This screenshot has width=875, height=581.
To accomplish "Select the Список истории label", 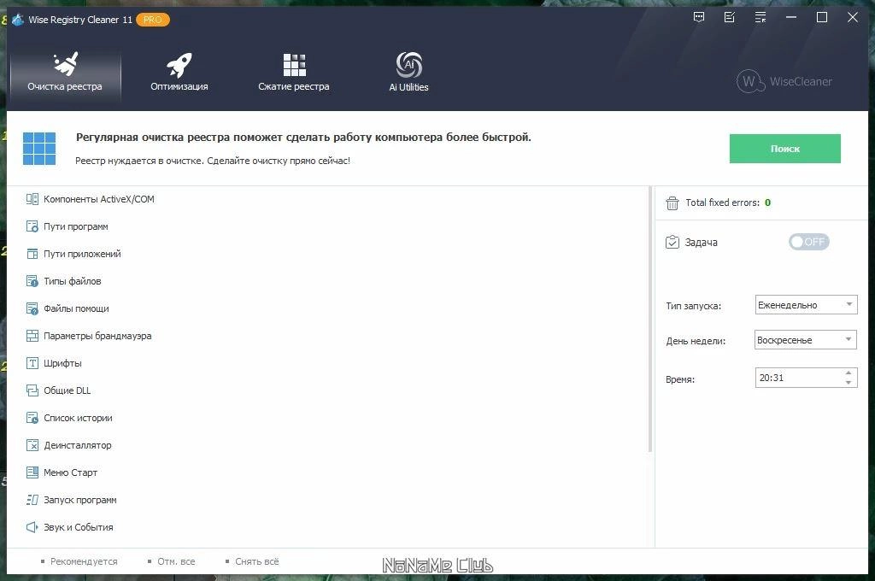I will pos(78,418).
